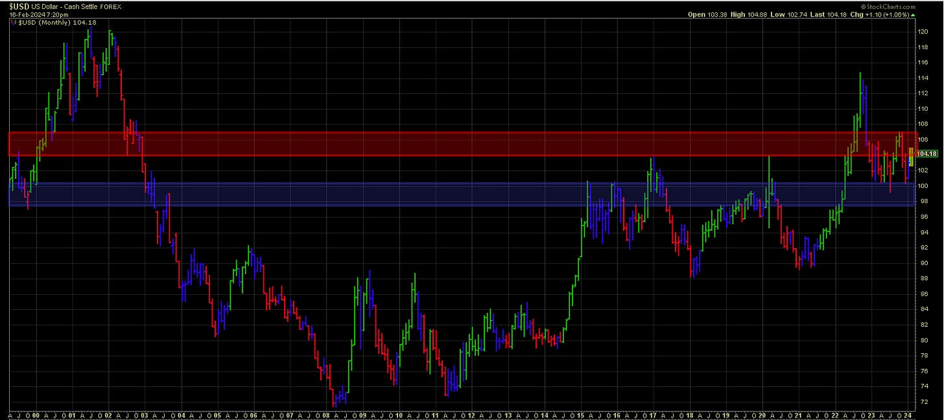
Task: Click the 120 price axis label
Action: (x=923, y=32)
